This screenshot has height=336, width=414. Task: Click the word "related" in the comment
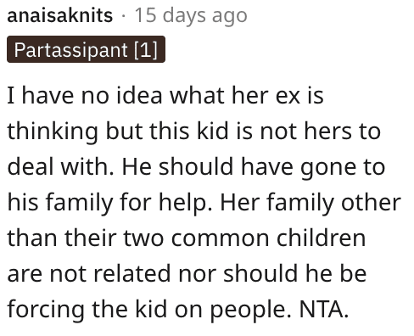131,273
